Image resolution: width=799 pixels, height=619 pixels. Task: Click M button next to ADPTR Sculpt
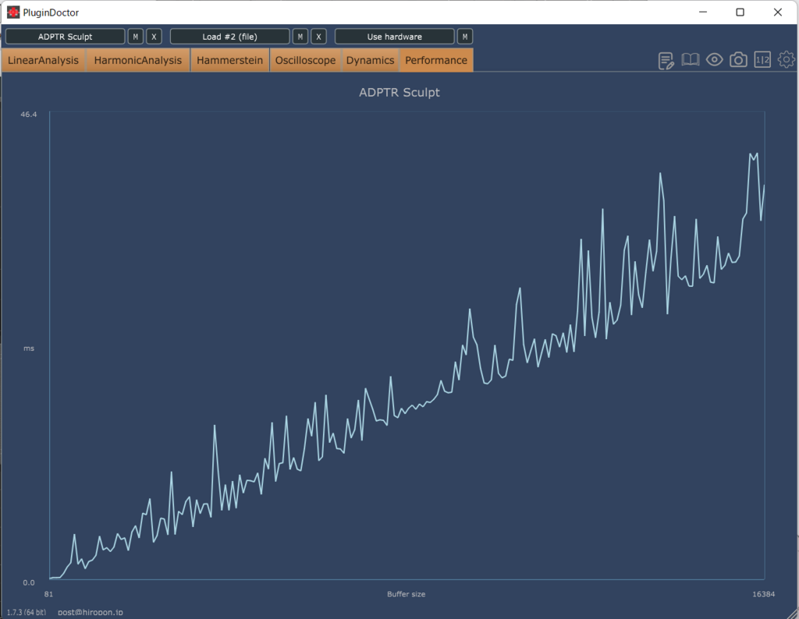(x=135, y=37)
